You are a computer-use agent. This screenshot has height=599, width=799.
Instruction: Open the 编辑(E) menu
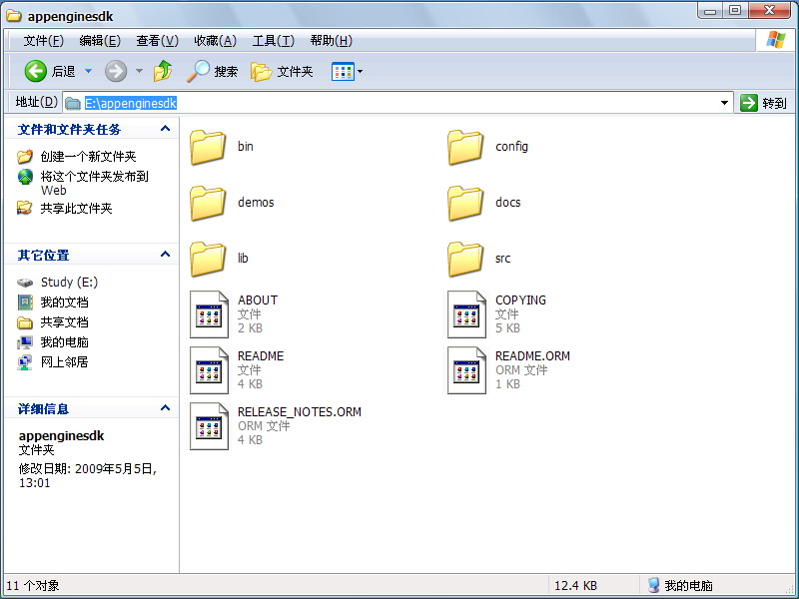[x=100, y=41]
